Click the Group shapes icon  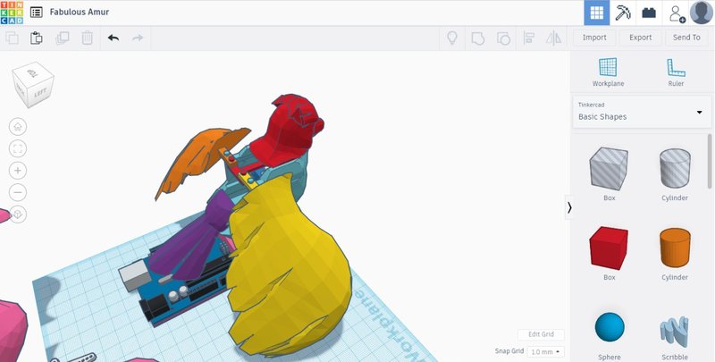tap(477, 38)
